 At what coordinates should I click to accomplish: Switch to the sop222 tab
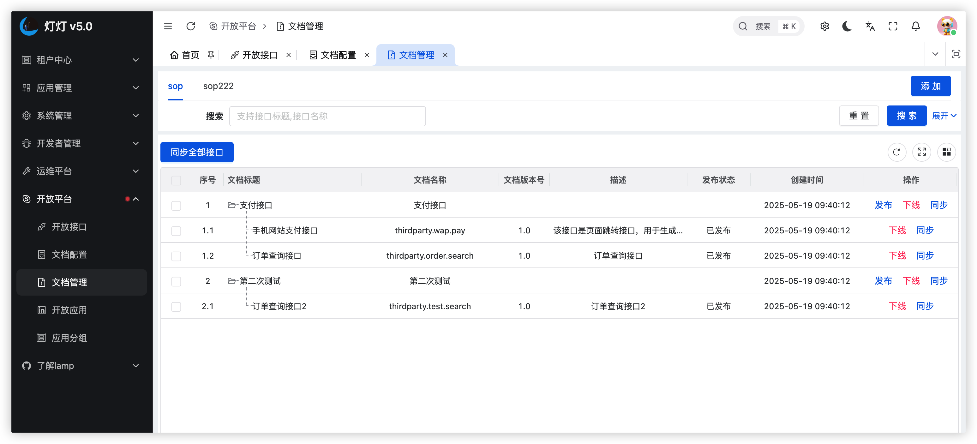coord(218,86)
